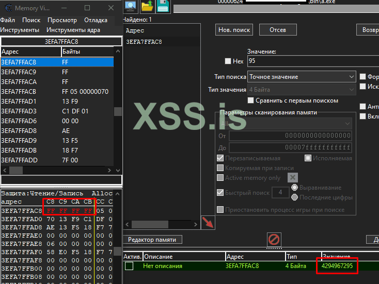
Task: Click the open folder toolbar icon
Action: click(x=147, y=6)
